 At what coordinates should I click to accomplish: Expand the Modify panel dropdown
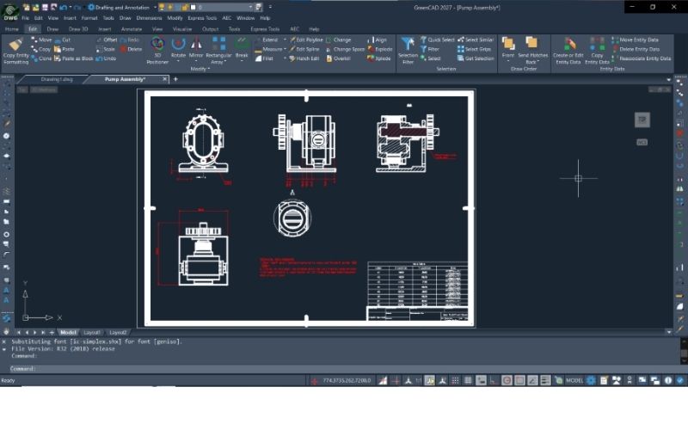(x=200, y=69)
